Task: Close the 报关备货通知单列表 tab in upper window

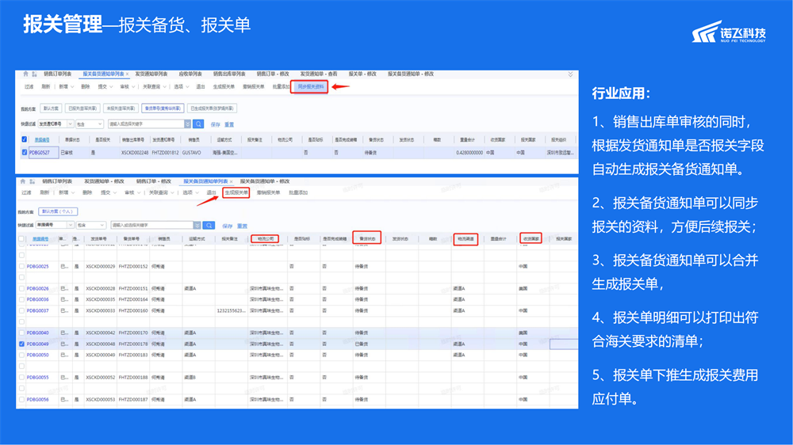Action: click(x=127, y=74)
